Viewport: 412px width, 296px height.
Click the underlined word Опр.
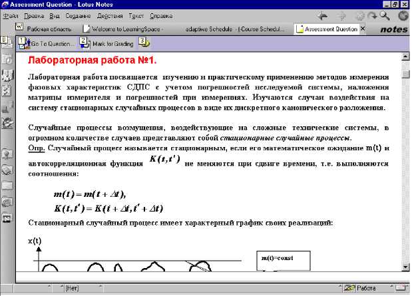[36, 148]
